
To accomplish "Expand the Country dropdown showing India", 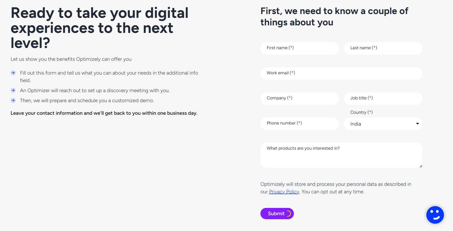I will pos(383,124).
